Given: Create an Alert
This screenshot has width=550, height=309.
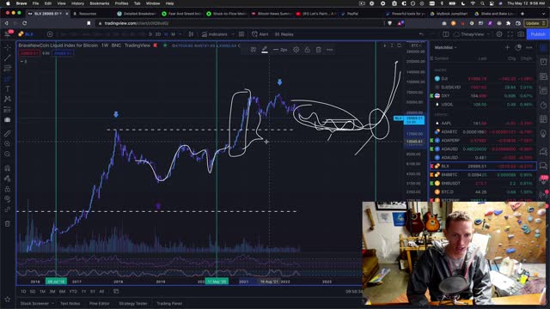Looking at the screenshot, I should click(x=260, y=34).
